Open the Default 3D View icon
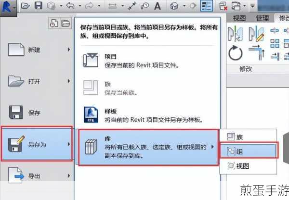 tap(174, 6)
